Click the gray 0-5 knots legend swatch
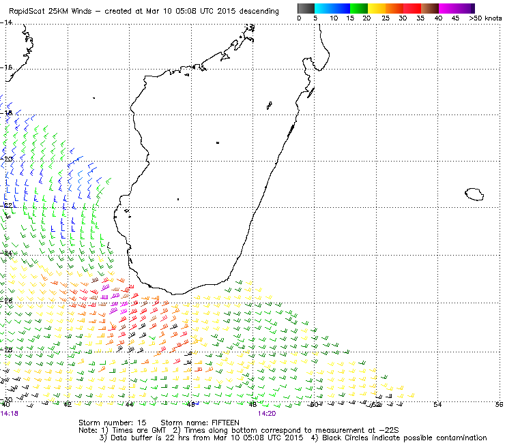Screen dimensions: 505x443 (x=306, y=8)
